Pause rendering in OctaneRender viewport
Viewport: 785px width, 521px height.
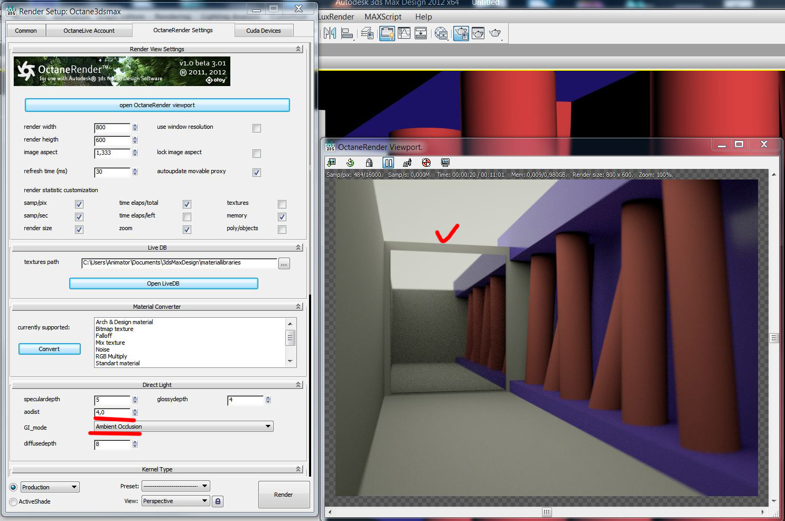pyautogui.click(x=388, y=163)
